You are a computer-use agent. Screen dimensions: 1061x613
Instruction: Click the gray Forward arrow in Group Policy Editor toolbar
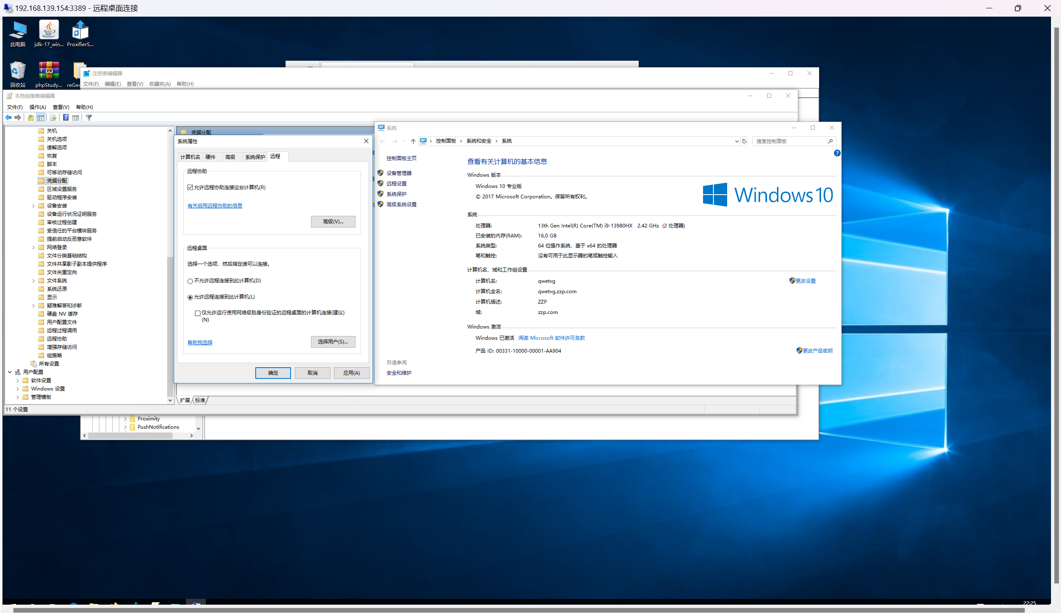click(x=18, y=117)
